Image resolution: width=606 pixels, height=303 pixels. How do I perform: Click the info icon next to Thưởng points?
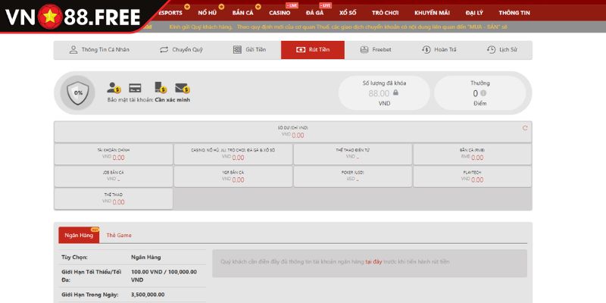pos(483,93)
